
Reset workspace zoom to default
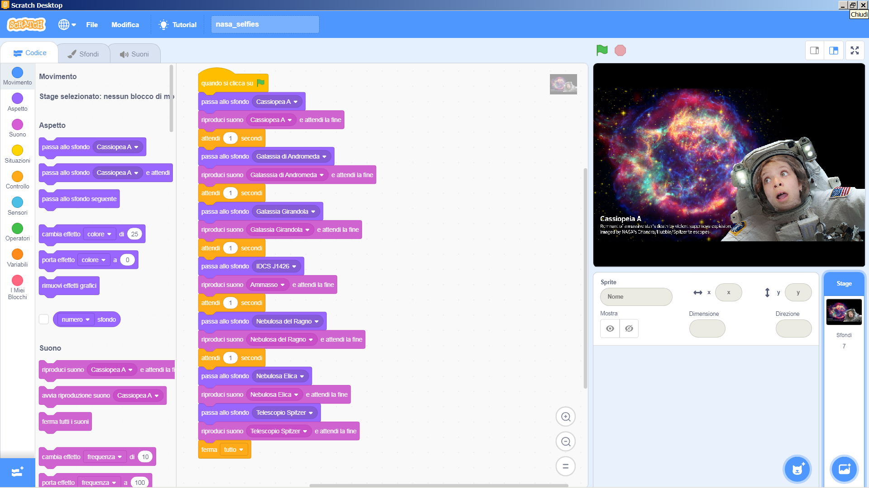[x=566, y=466]
